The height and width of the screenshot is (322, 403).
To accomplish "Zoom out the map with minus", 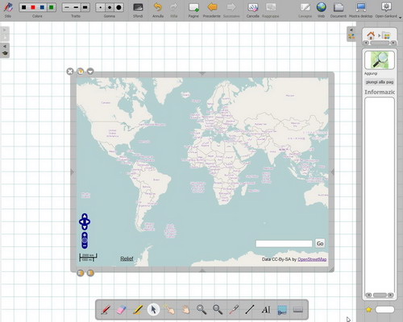I will 85,246.
